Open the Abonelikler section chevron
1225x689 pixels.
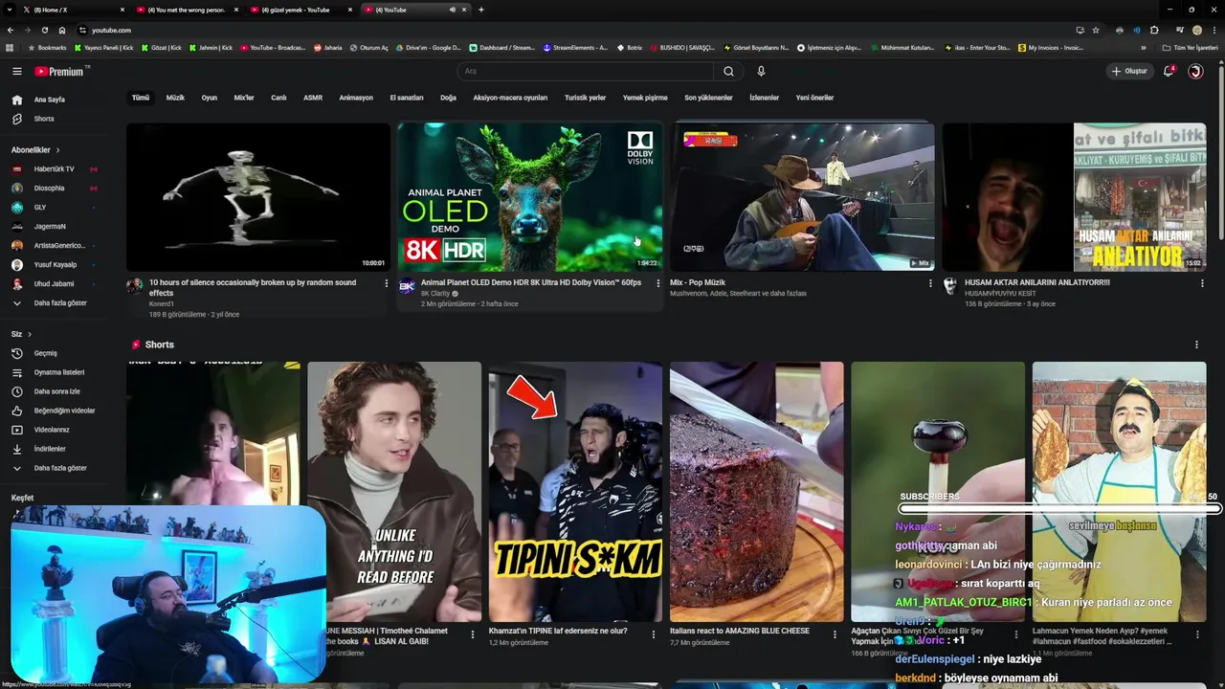[57, 150]
